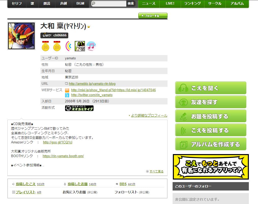Expand the bio with すべて見る
Viewport: 258px width, 204px height.
coord(157,171)
